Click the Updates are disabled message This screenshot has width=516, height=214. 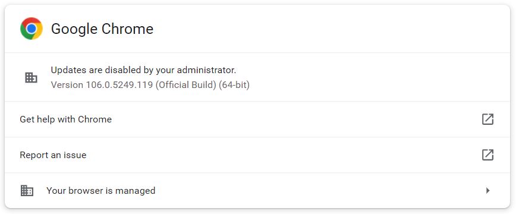click(143, 70)
